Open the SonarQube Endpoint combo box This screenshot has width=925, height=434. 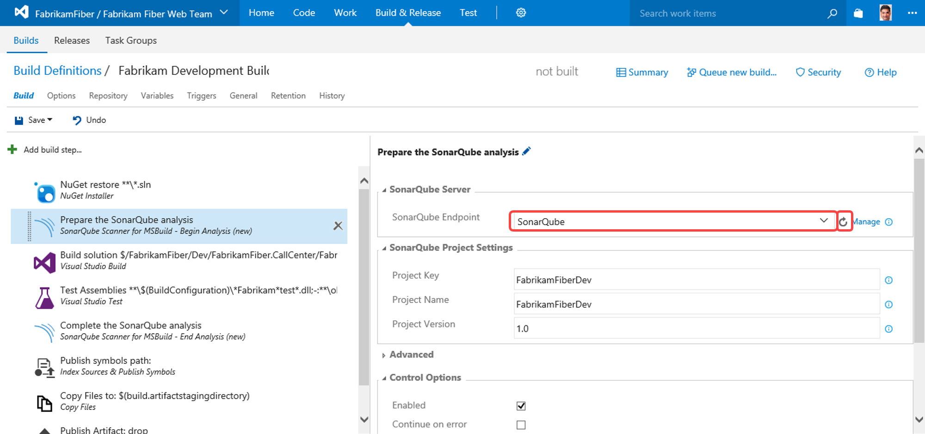pyautogui.click(x=673, y=221)
